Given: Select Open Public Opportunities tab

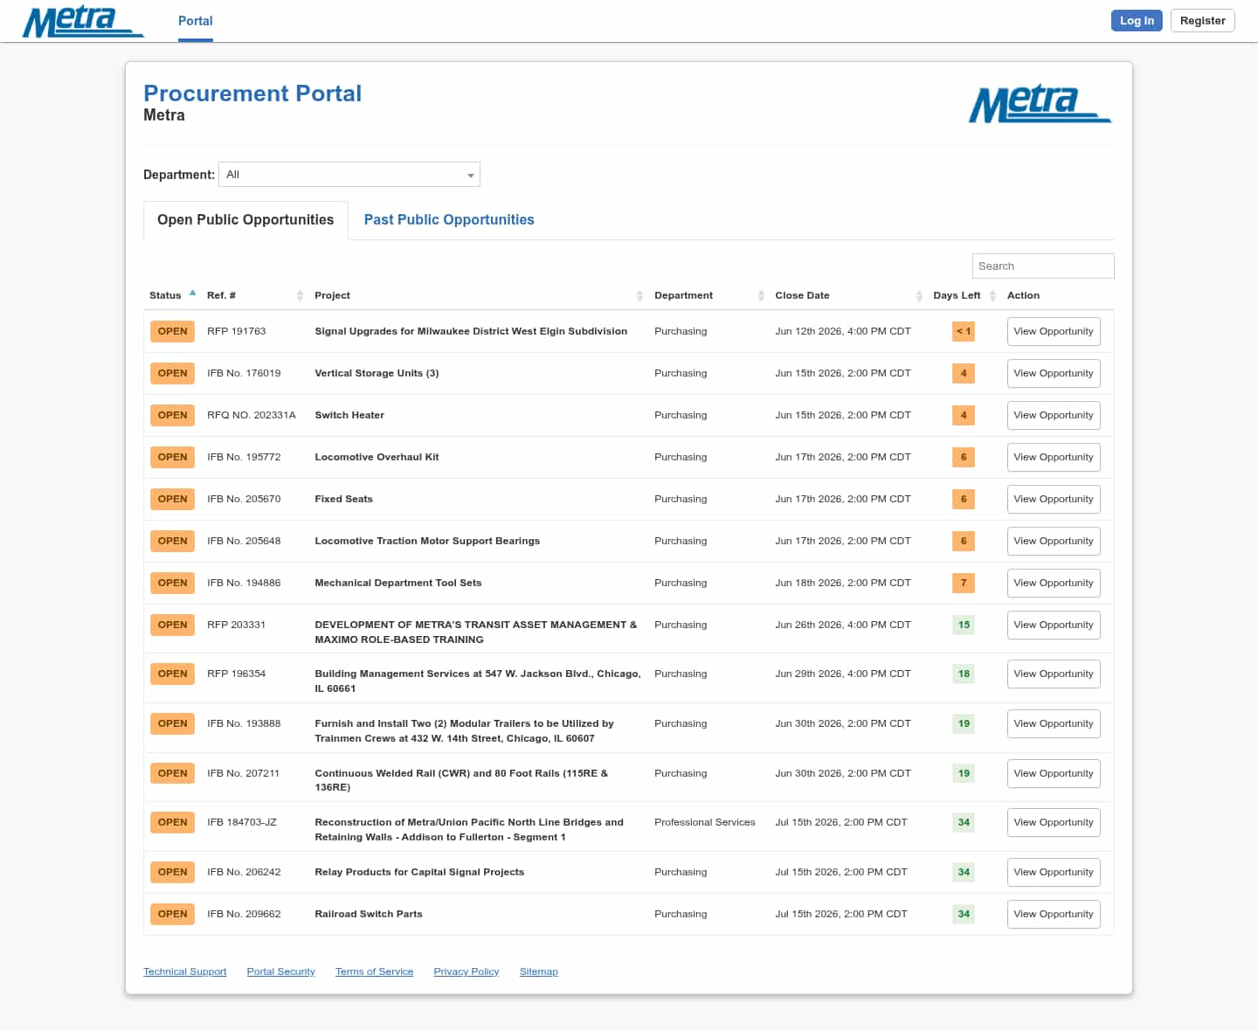Looking at the screenshot, I should [x=245, y=220].
